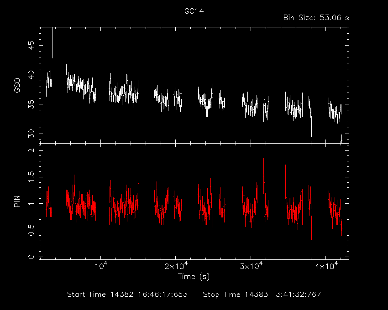Click the 45 tick label on GSO axis

31,45
